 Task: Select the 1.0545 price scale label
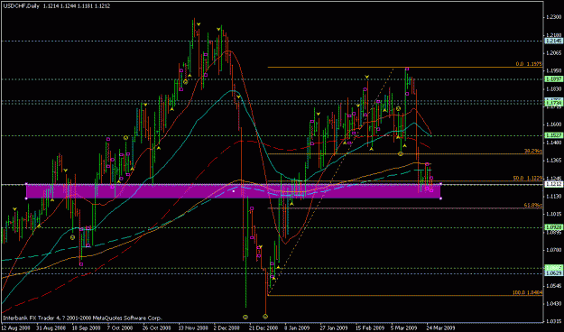pos(554,286)
